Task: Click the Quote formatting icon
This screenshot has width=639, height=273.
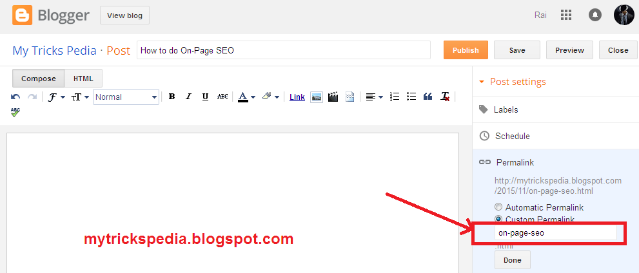Action: tap(428, 97)
